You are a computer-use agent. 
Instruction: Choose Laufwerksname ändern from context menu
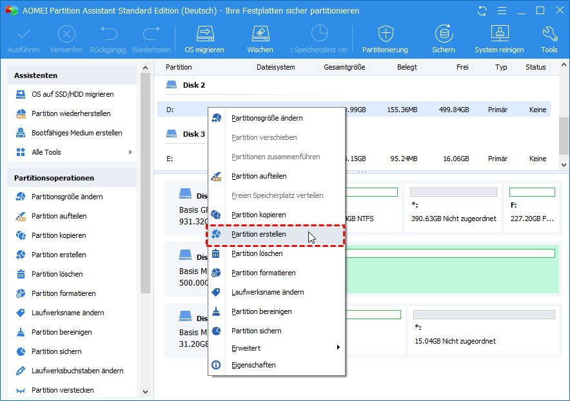pyautogui.click(x=276, y=292)
